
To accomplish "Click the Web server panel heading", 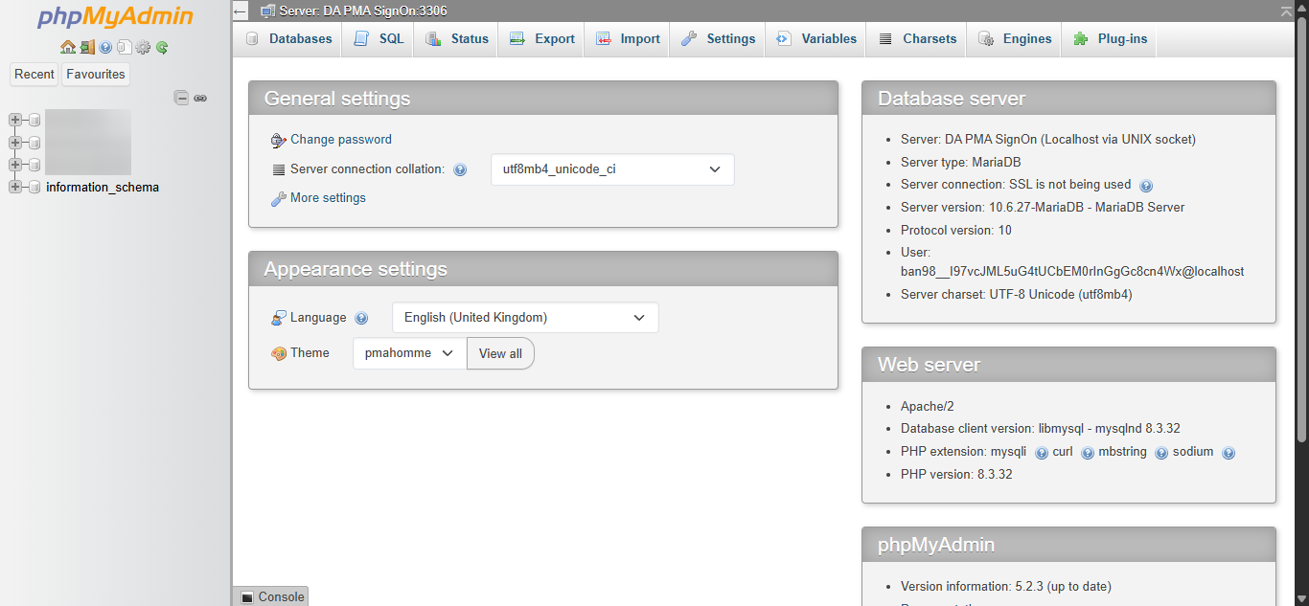I will [x=1069, y=365].
